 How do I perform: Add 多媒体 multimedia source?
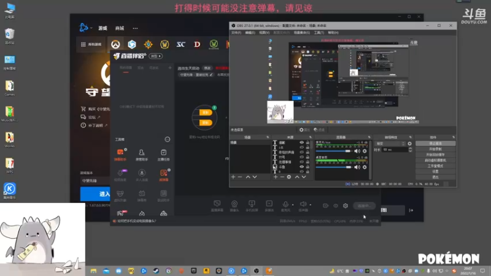269,206
